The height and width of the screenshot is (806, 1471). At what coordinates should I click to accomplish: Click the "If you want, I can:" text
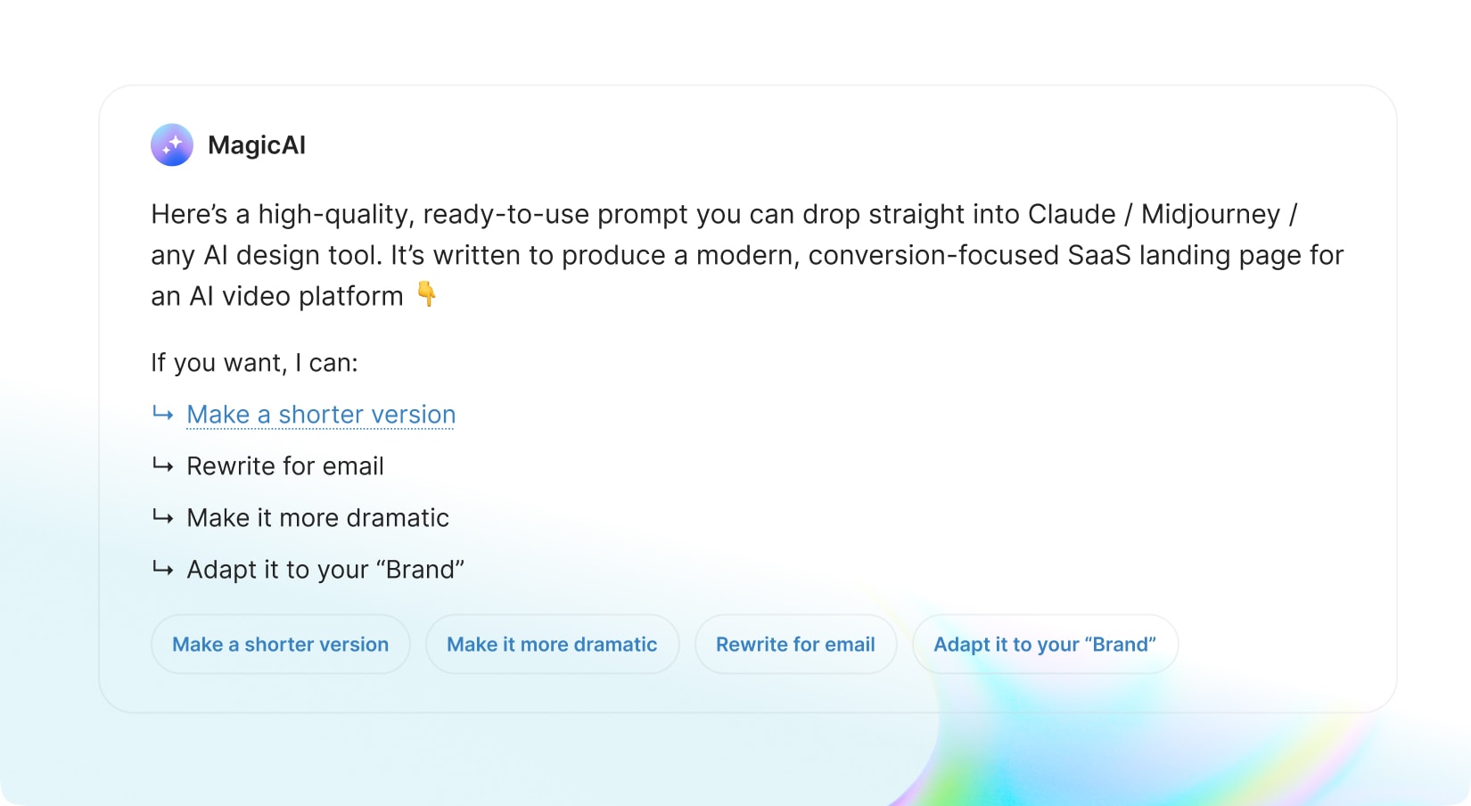click(x=254, y=363)
